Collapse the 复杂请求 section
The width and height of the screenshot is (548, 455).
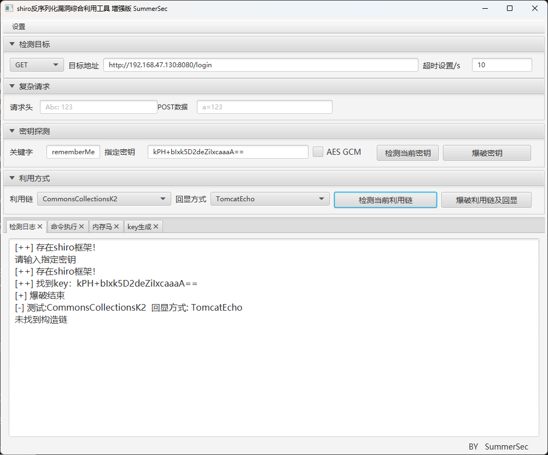click(x=12, y=86)
